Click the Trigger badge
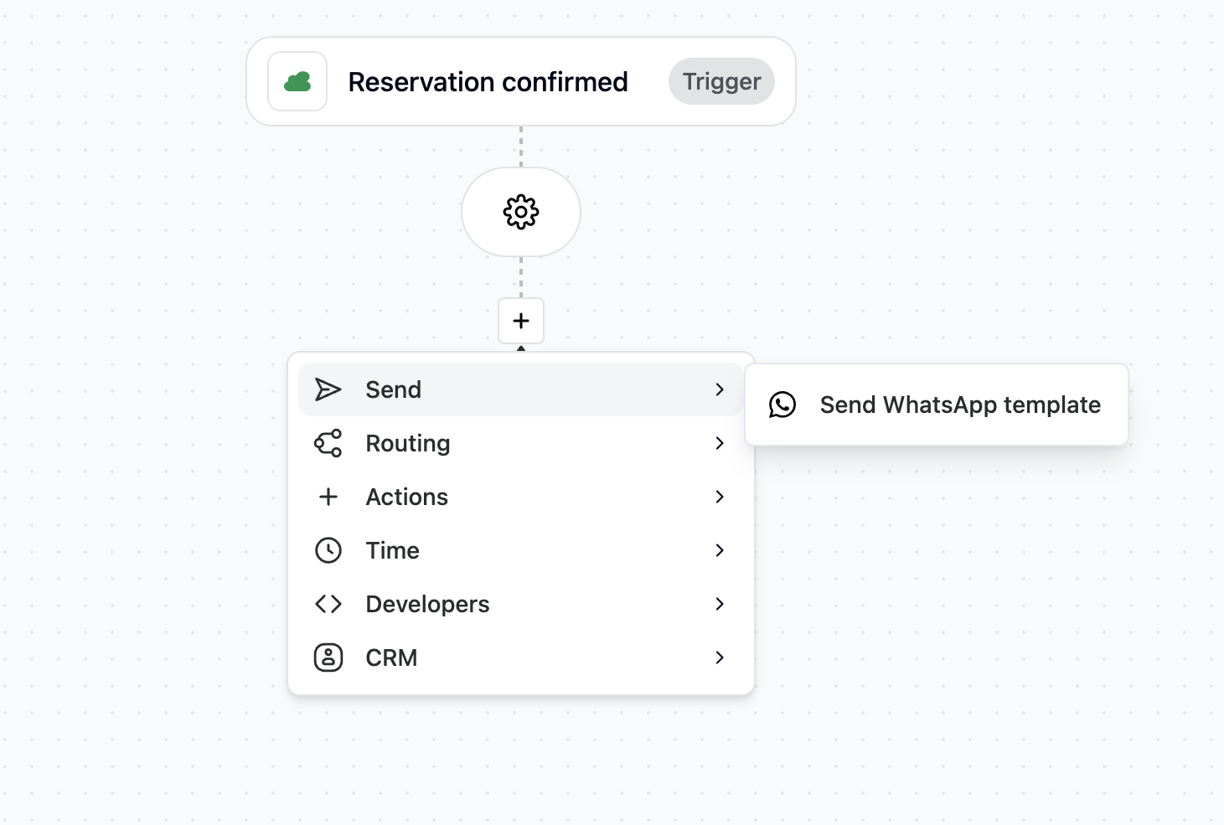This screenshot has width=1224, height=825. pyautogui.click(x=721, y=81)
